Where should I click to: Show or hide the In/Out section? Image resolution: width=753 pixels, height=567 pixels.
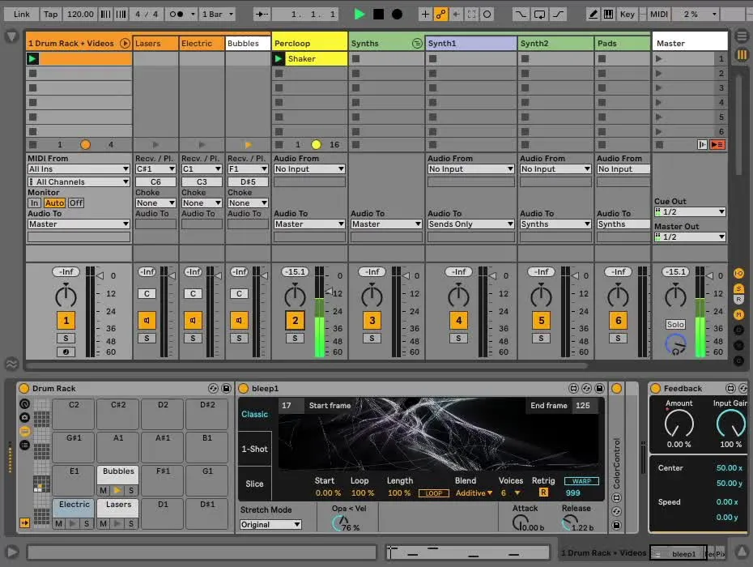click(x=738, y=274)
